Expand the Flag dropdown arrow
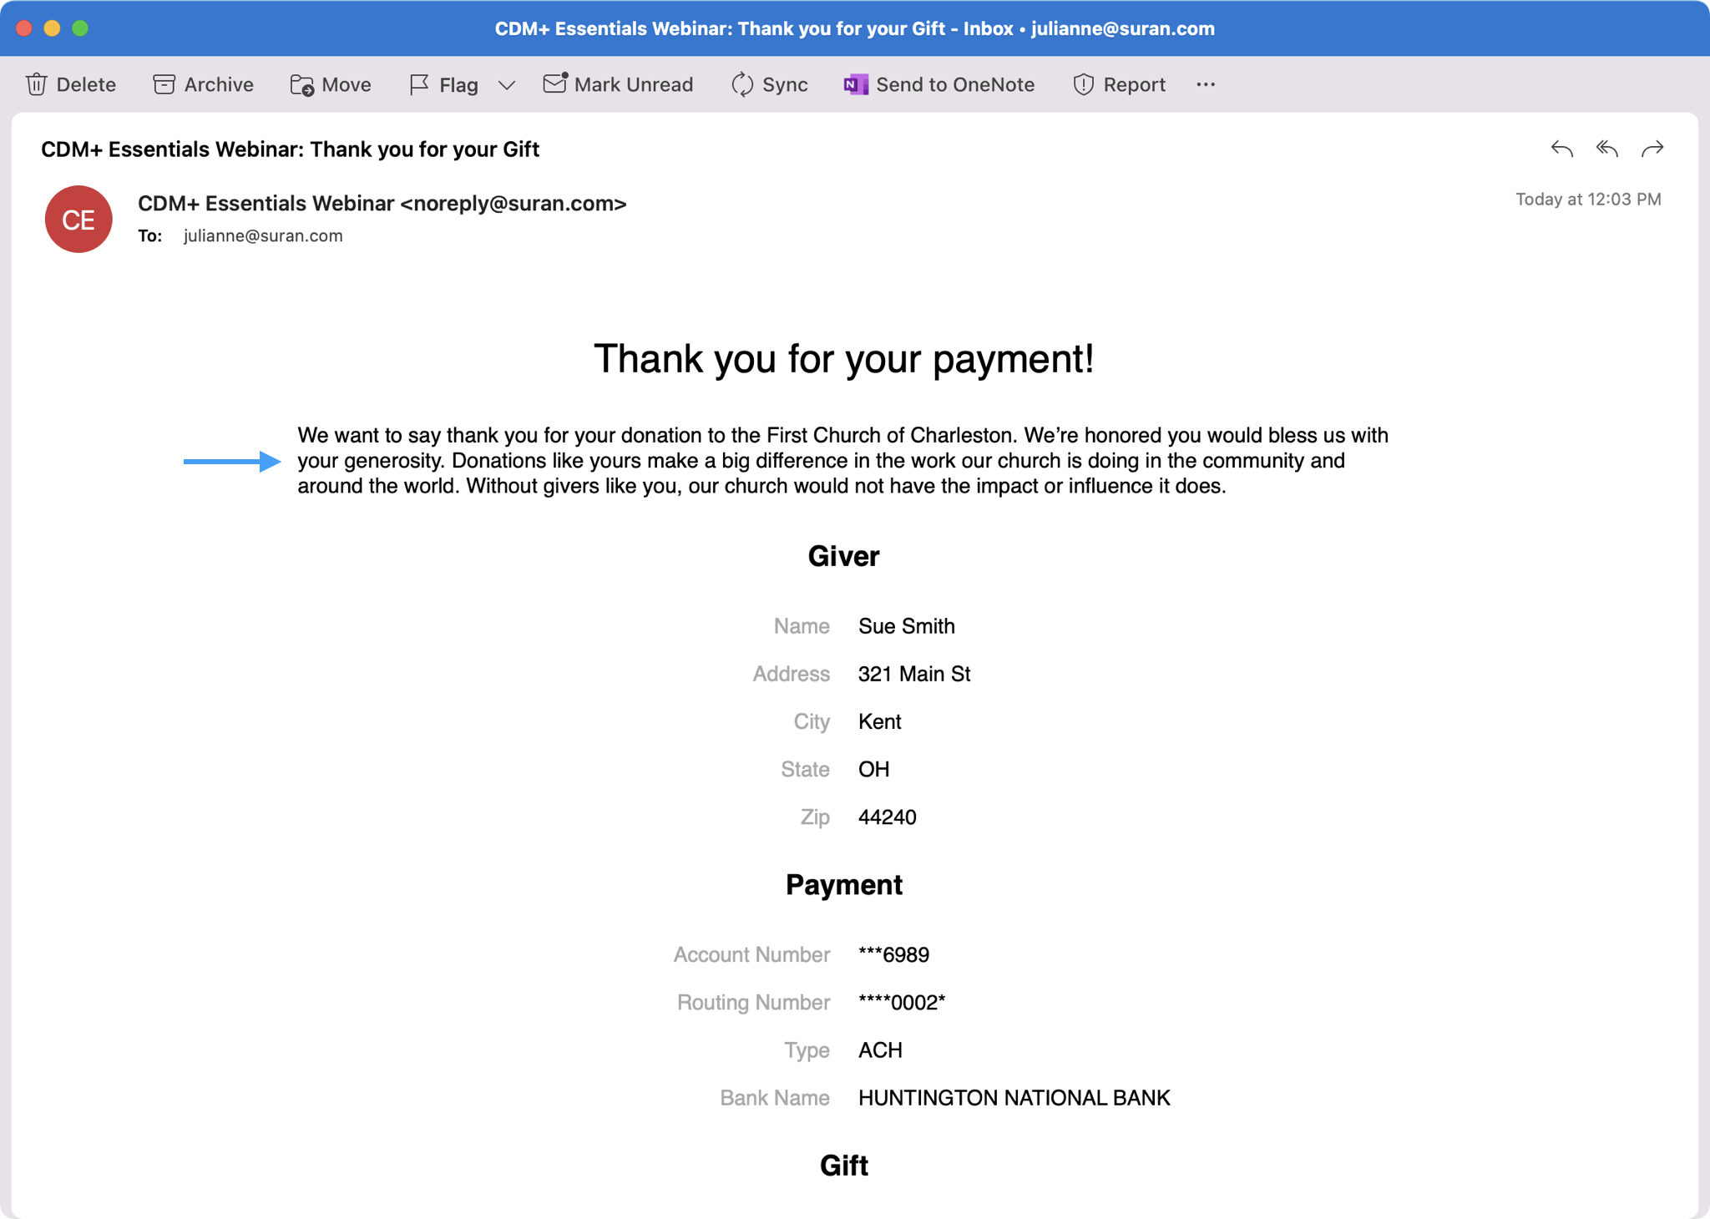1710x1219 pixels. point(506,84)
